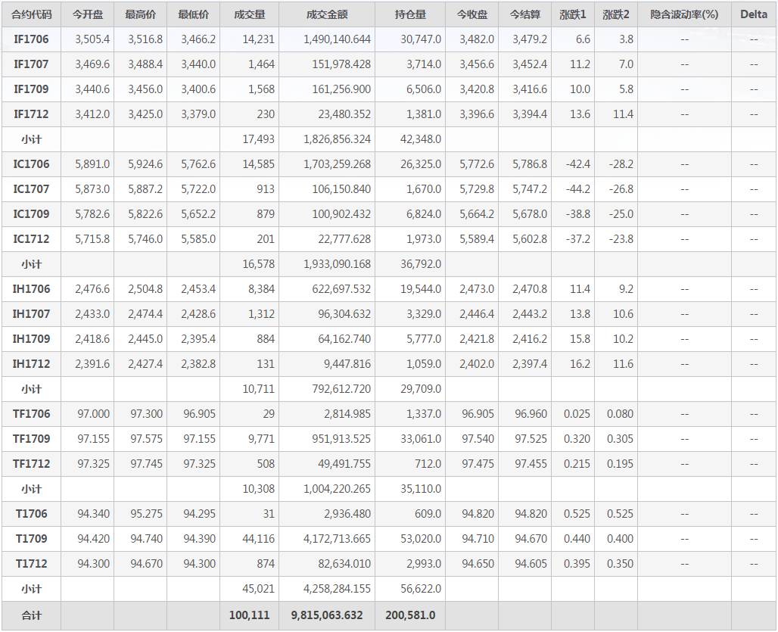Click the 合计 total row label
This screenshot has width=778, height=632.
click(31, 615)
